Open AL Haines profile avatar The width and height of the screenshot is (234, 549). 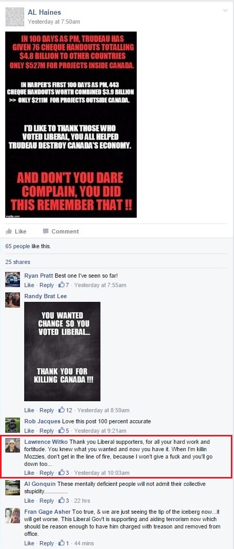click(x=13, y=16)
